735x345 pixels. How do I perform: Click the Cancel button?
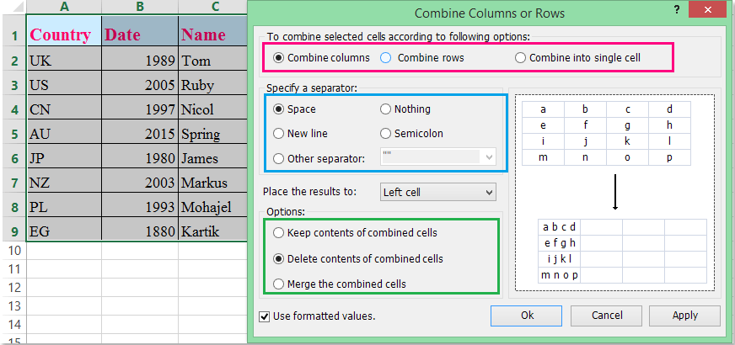click(x=607, y=316)
